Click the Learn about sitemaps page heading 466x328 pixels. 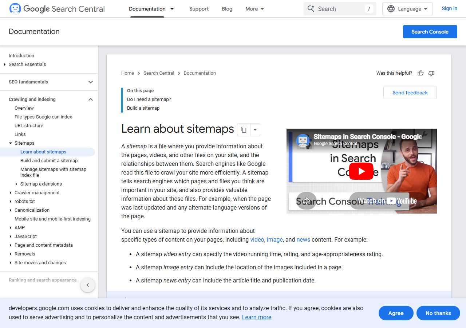[178, 129]
